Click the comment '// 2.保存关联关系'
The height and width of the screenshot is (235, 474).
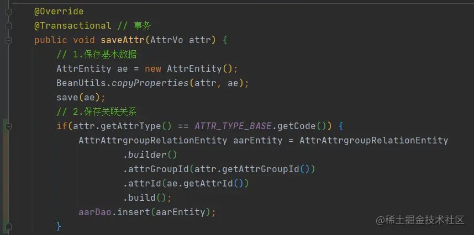point(97,112)
